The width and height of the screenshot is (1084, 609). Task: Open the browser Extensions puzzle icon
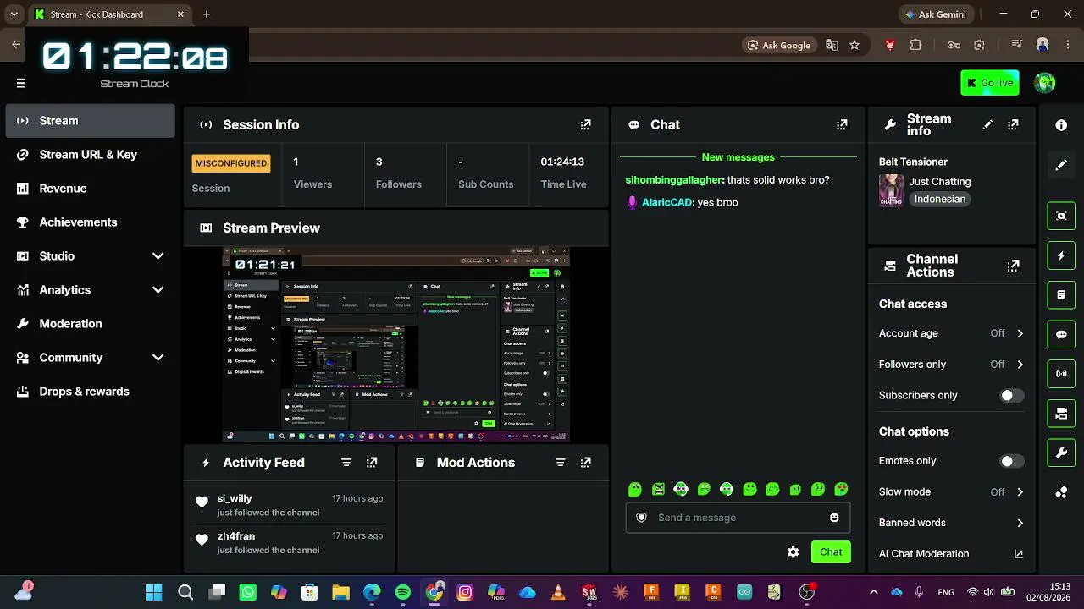(x=915, y=45)
